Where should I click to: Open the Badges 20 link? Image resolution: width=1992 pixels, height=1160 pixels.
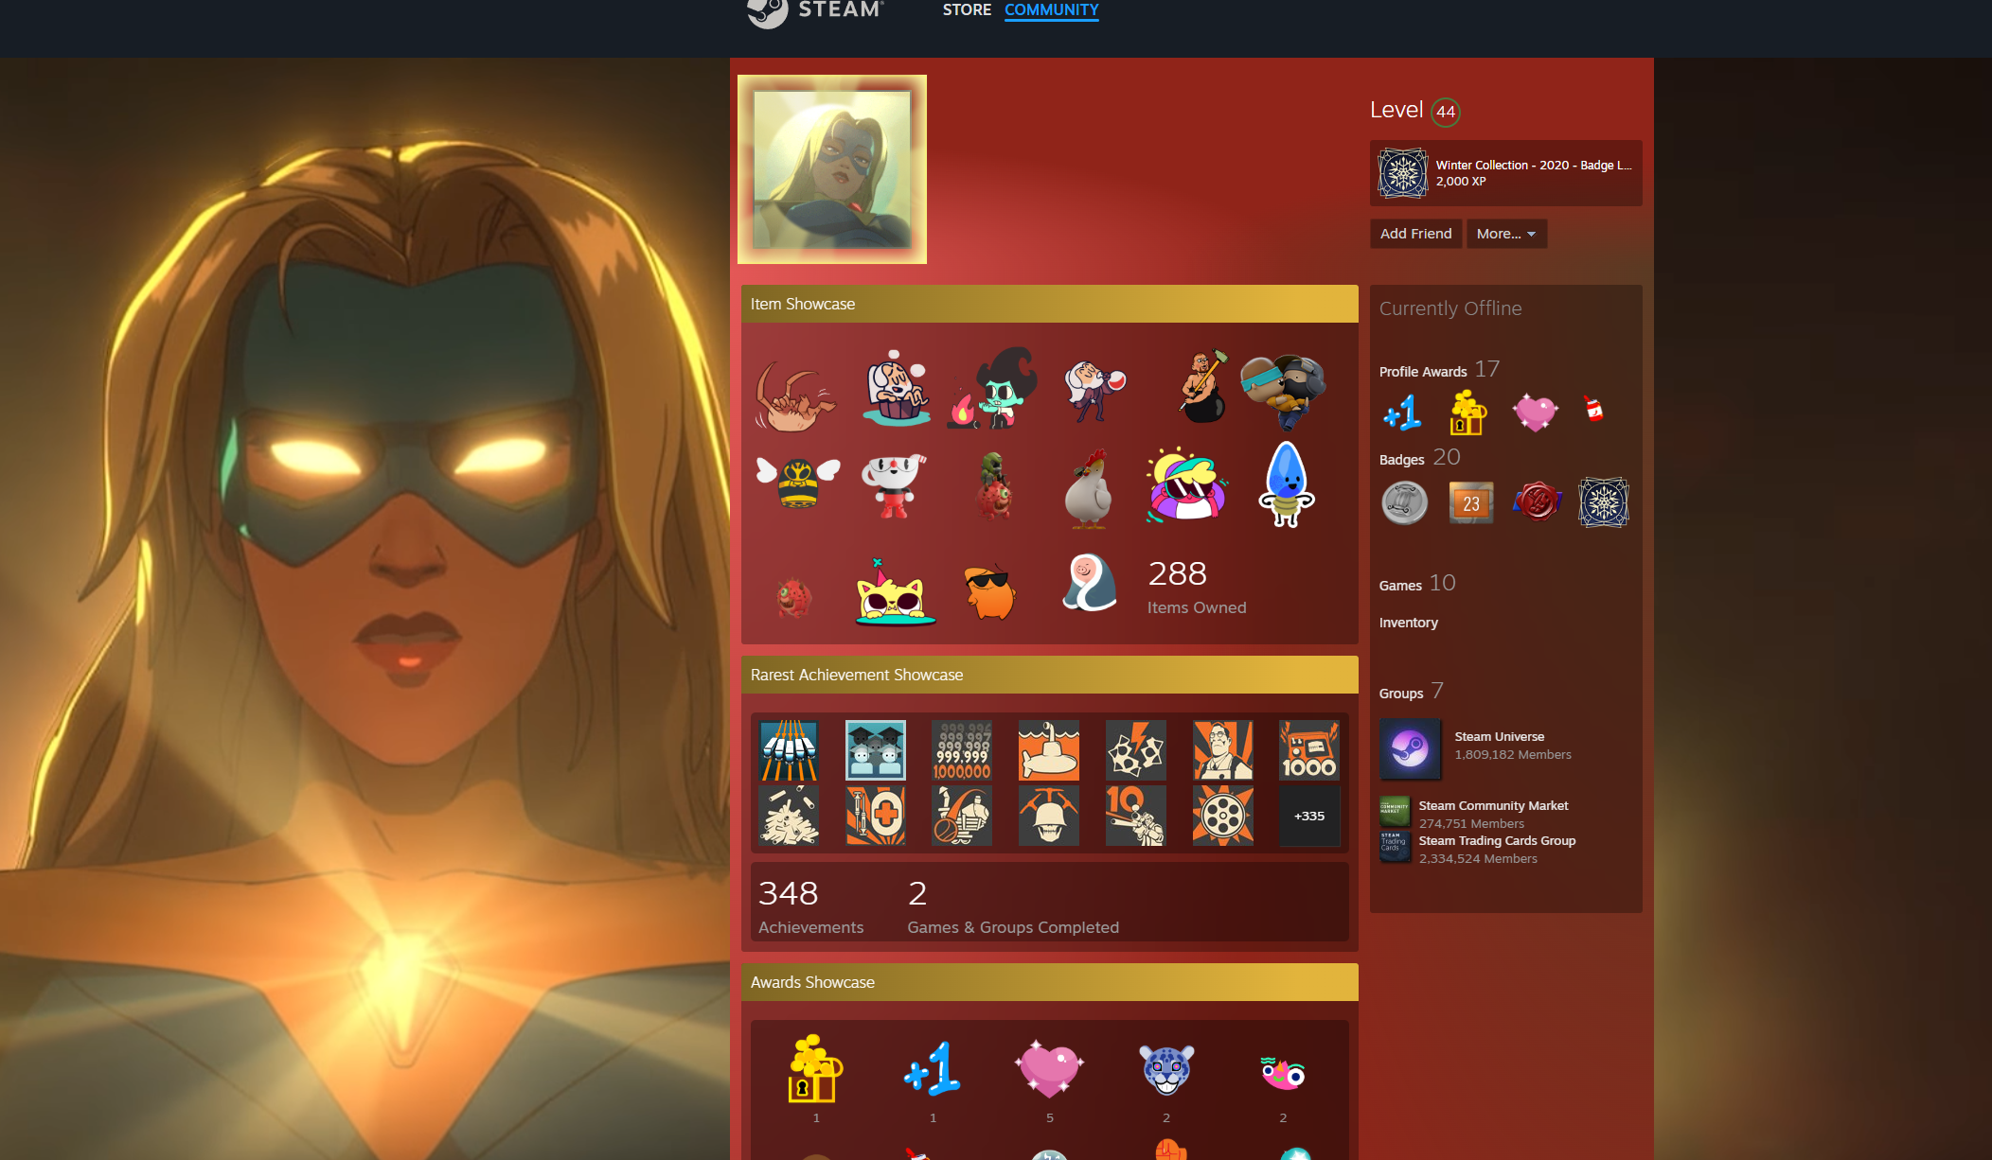coord(1419,457)
